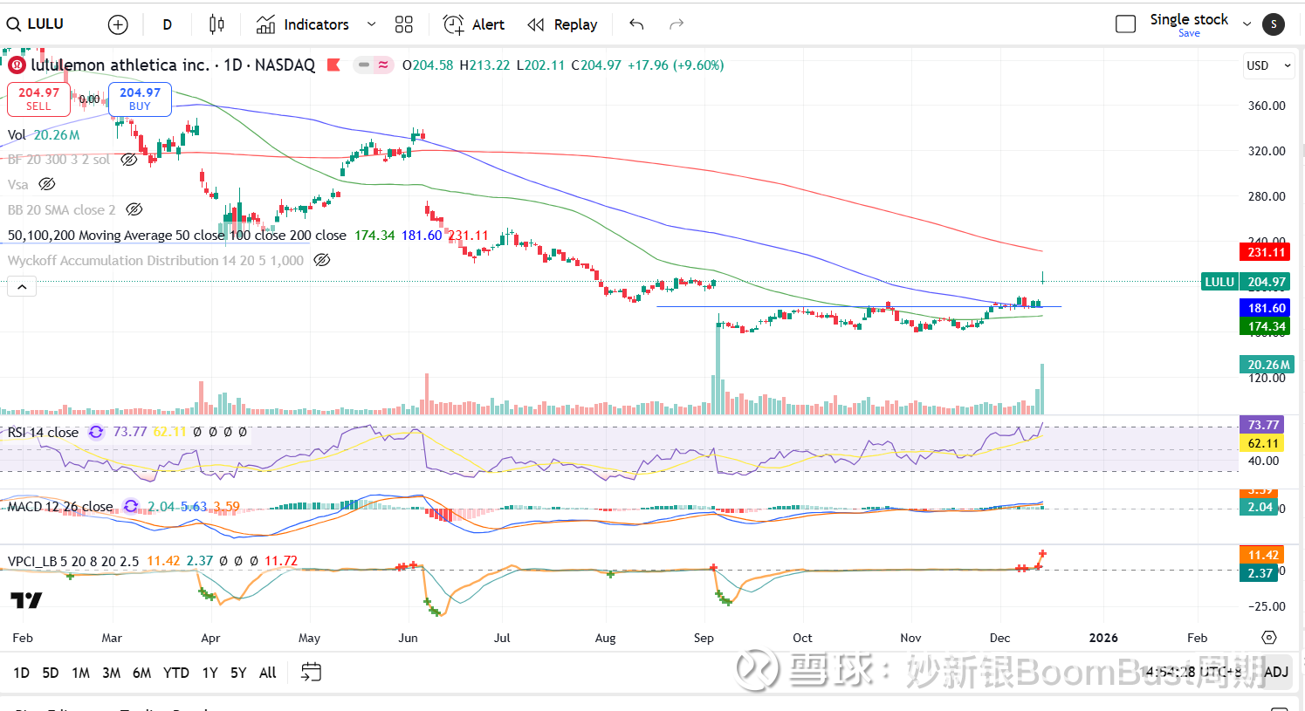Click the MACD 2.04 axis label
The image size is (1305, 711).
(x=1260, y=507)
